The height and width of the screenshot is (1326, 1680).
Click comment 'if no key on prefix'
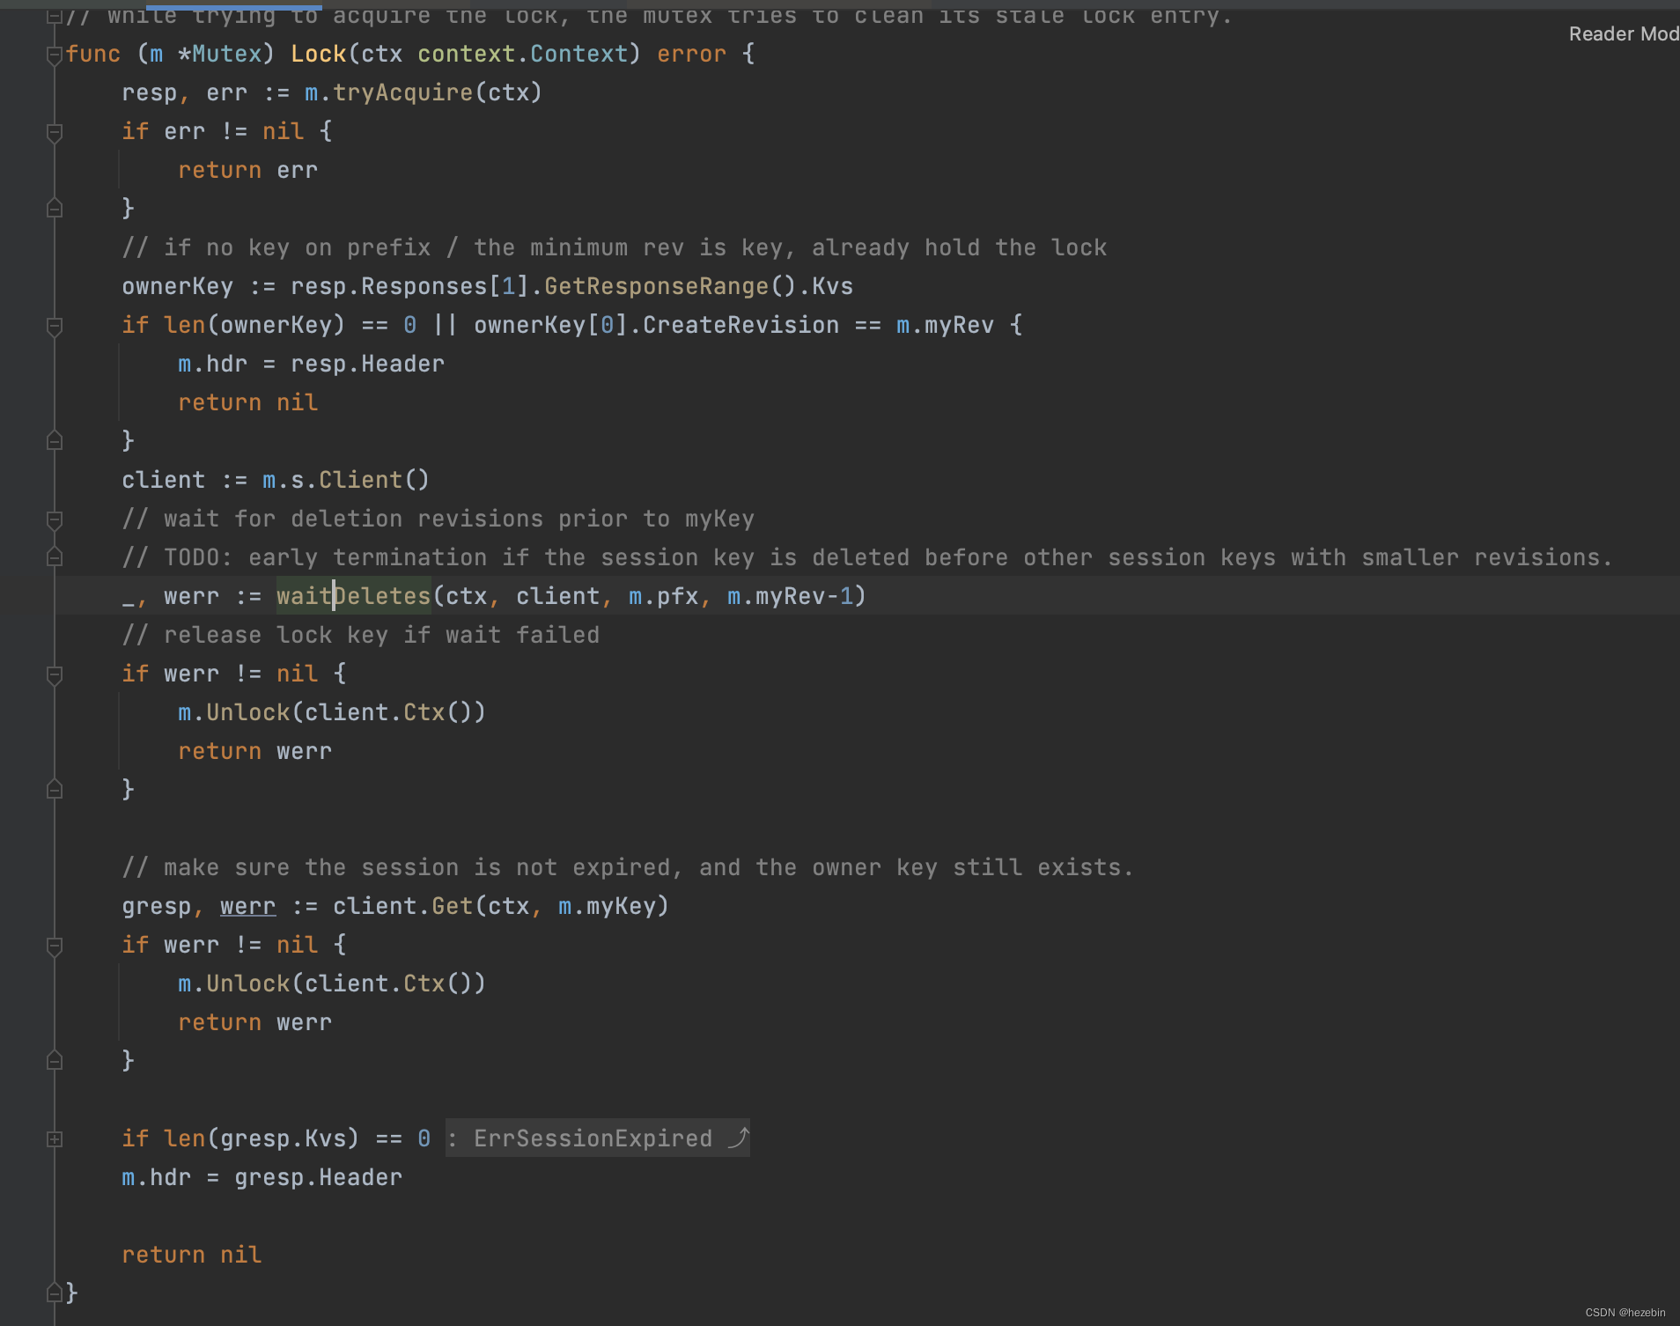(615, 247)
